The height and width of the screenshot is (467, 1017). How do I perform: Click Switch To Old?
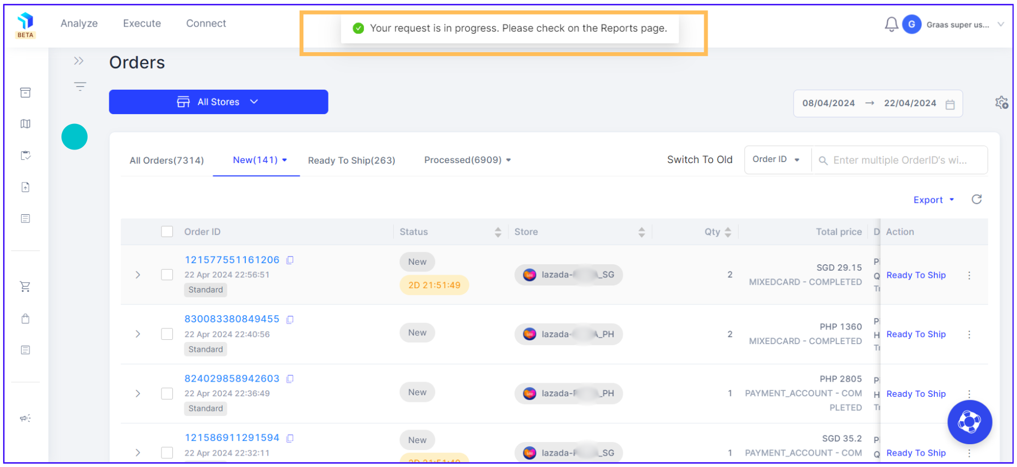(699, 160)
